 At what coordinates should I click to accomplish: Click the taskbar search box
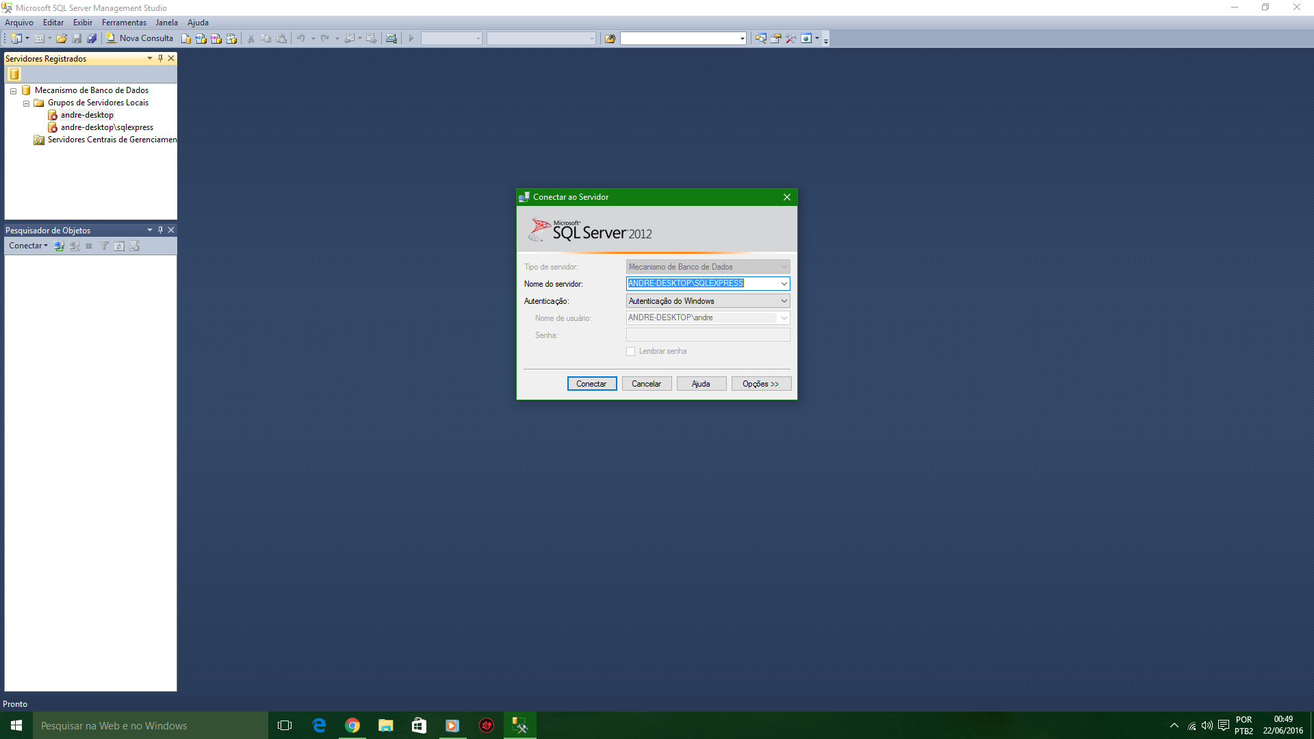click(x=151, y=725)
